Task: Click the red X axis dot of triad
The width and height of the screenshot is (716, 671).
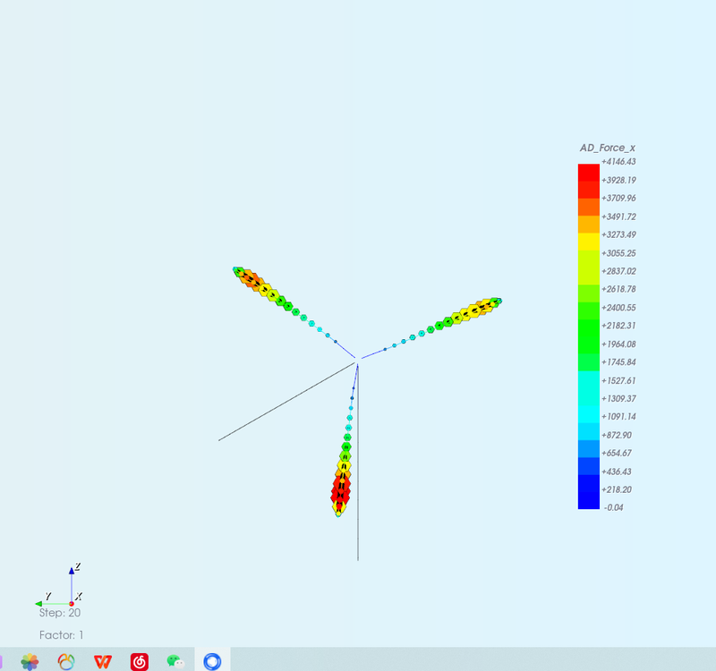Action: coord(72,604)
